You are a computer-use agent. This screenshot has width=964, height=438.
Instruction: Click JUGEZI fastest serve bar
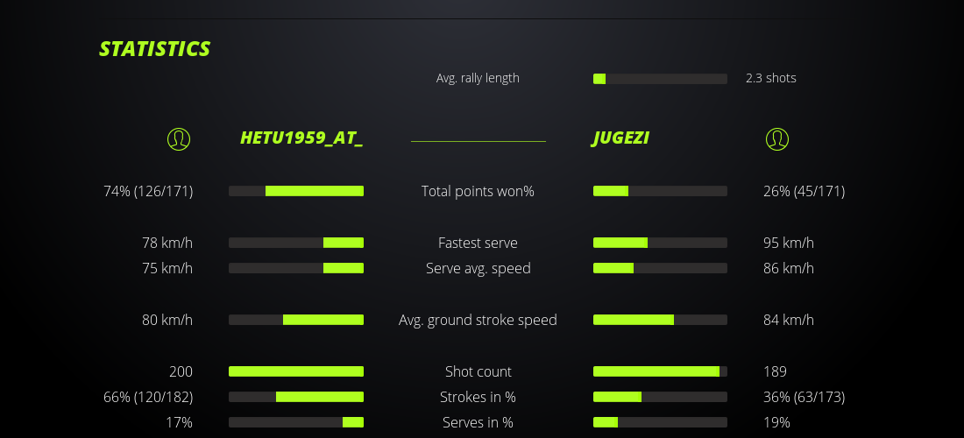click(x=660, y=243)
